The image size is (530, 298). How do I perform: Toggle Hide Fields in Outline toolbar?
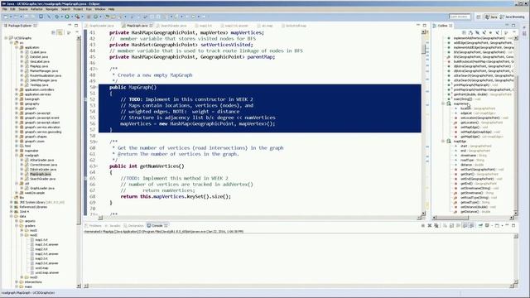478,32
